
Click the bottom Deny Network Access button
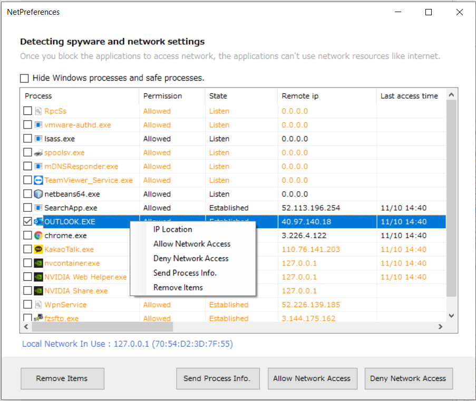click(409, 378)
